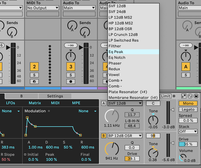
Task: Open the filter B type dropdown showing BP 12dB OSR
Action: [x=124, y=136]
